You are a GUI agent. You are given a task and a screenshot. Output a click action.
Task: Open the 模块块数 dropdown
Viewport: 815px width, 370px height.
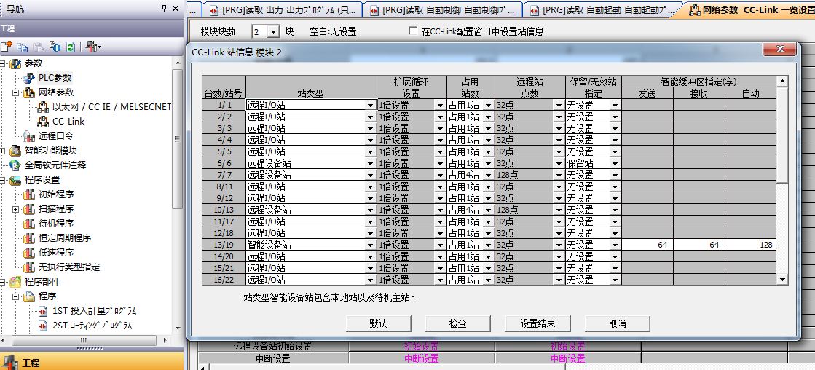point(273,32)
